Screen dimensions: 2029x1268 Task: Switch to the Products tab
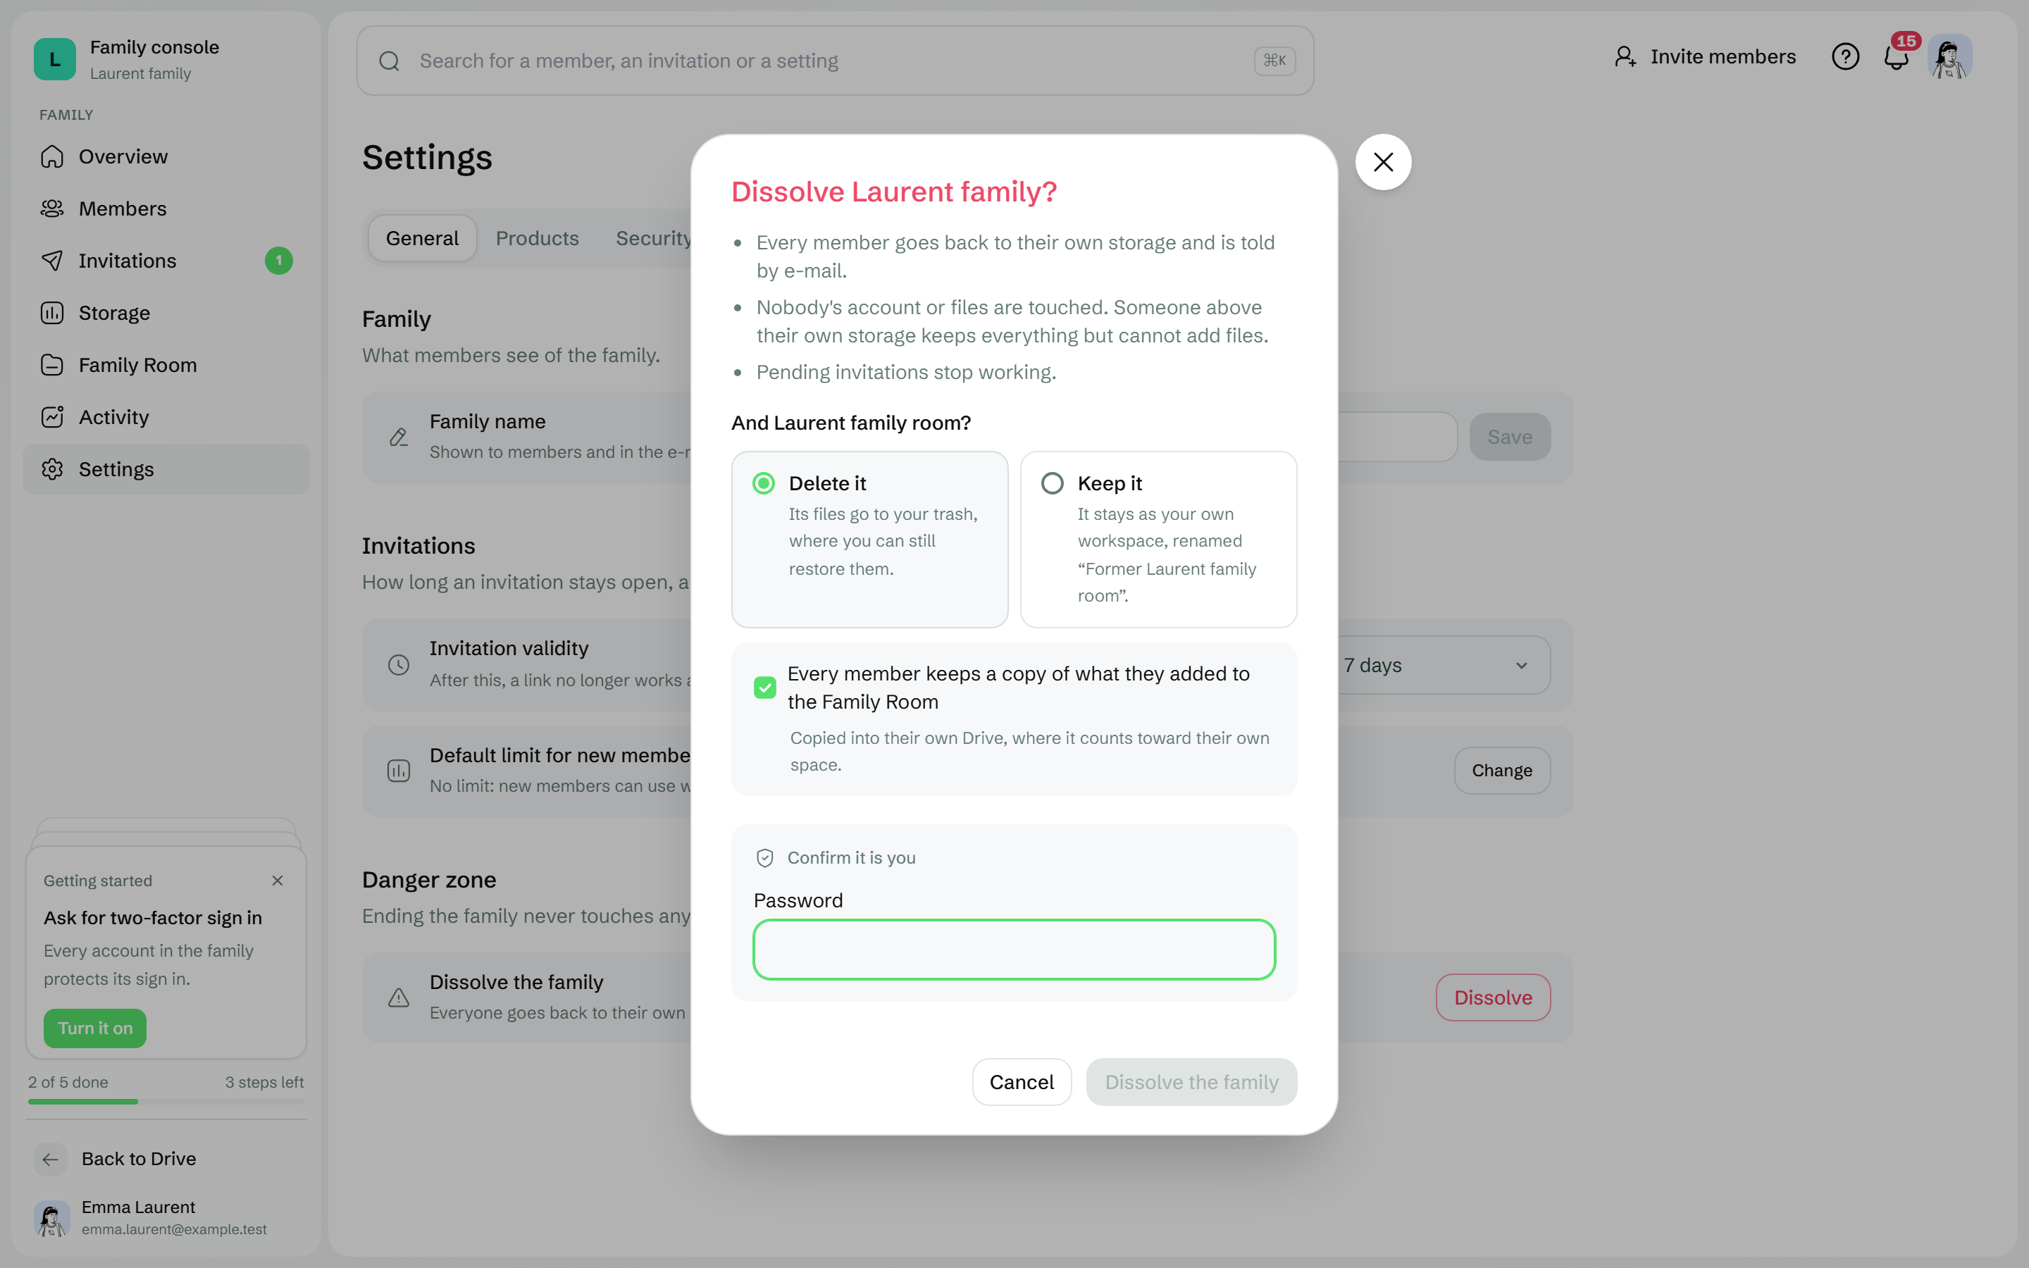tap(537, 238)
